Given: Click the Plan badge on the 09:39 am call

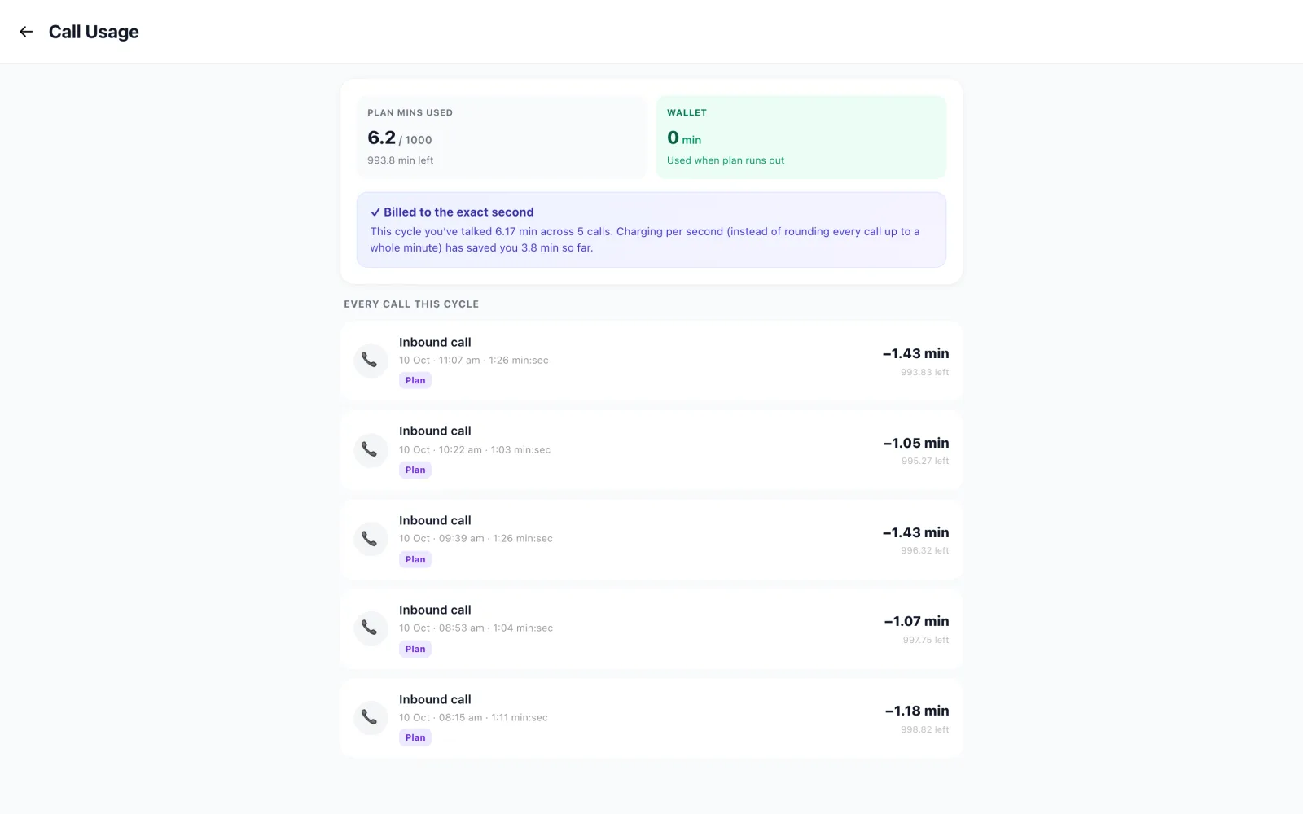Looking at the screenshot, I should [415, 559].
